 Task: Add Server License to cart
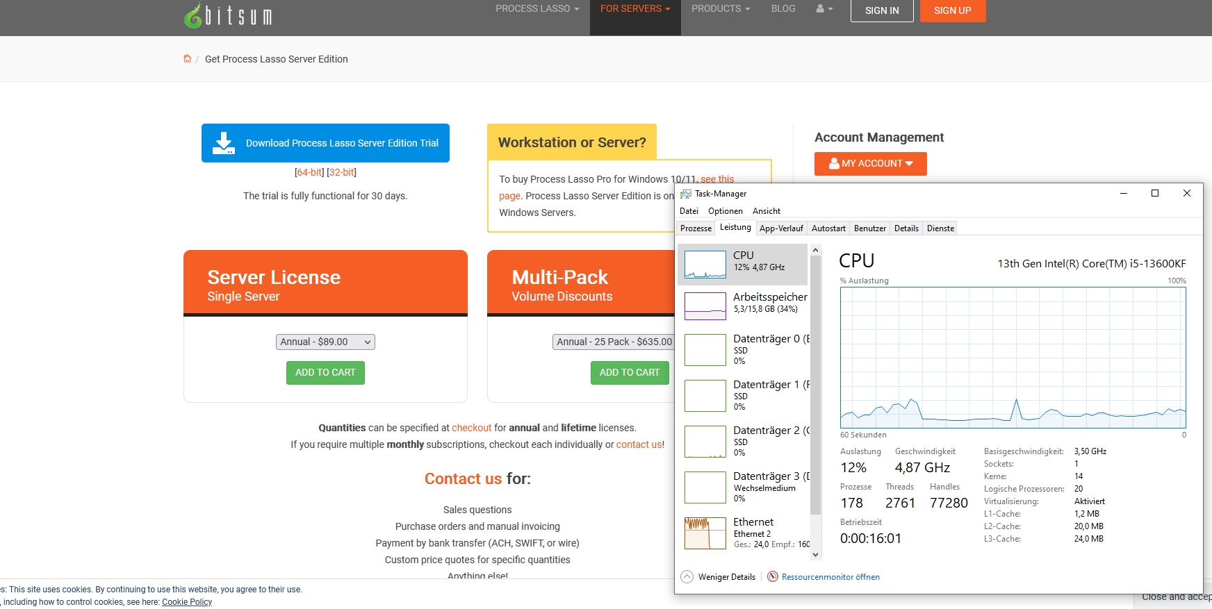325,373
